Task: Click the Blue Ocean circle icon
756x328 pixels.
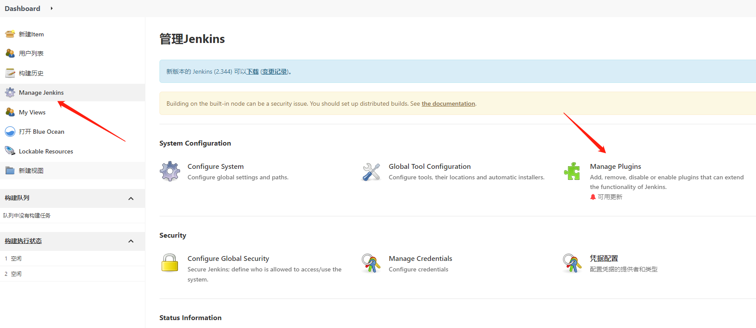Action: pos(10,132)
